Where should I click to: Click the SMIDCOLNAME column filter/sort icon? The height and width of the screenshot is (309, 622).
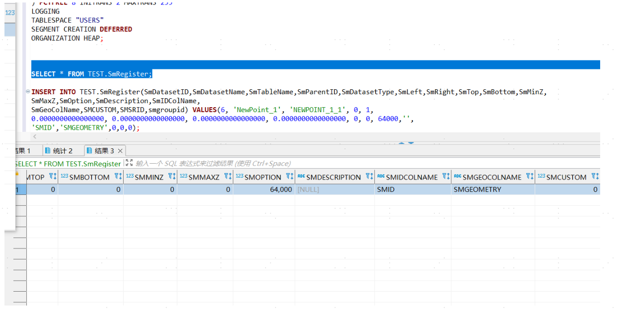(x=446, y=177)
